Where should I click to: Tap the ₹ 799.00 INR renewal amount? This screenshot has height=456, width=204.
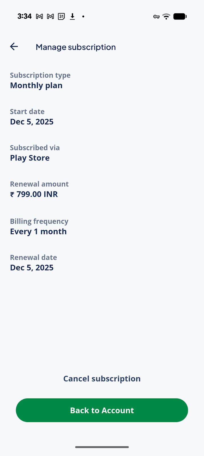(x=34, y=194)
